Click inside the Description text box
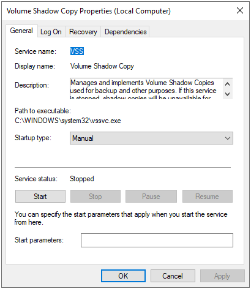This screenshot has height=289, width=251. (x=146, y=89)
